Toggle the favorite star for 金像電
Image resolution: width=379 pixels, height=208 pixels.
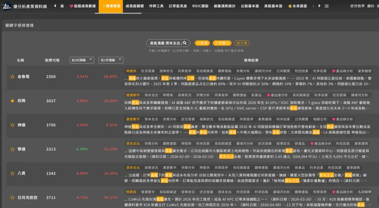click(12, 77)
